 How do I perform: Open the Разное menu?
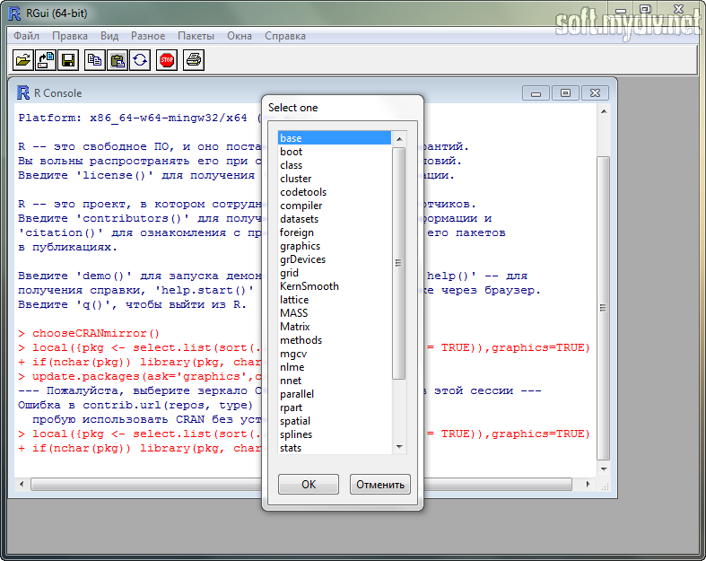(x=148, y=36)
